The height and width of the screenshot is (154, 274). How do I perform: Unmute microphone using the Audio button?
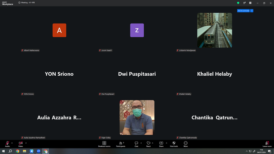tap(7, 144)
